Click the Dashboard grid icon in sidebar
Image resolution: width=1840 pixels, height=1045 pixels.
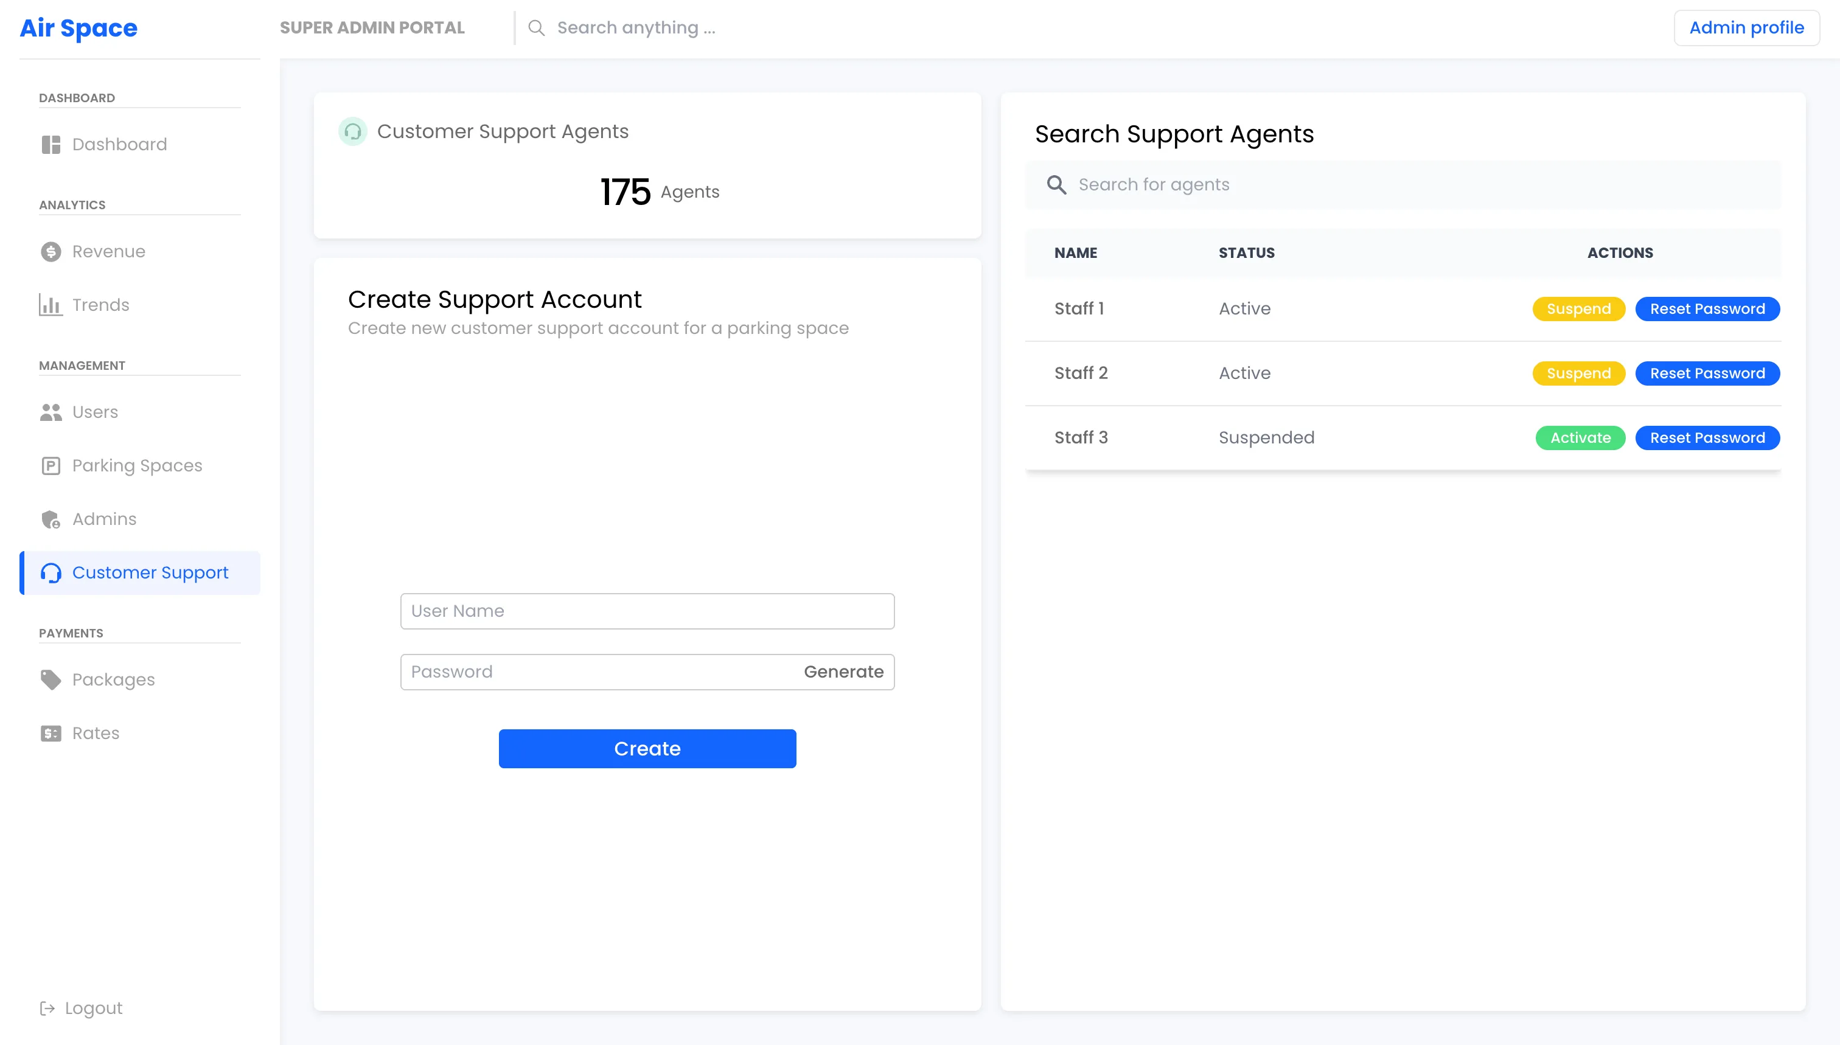tap(51, 144)
